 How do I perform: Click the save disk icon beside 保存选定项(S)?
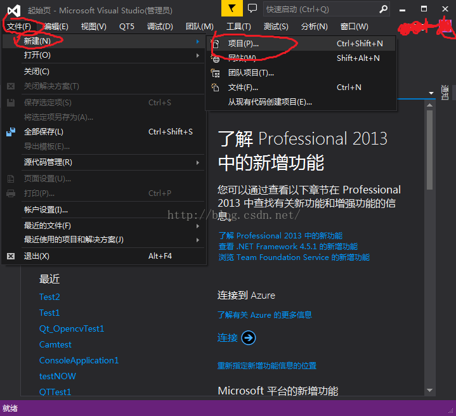pyautogui.click(x=11, y=103)
